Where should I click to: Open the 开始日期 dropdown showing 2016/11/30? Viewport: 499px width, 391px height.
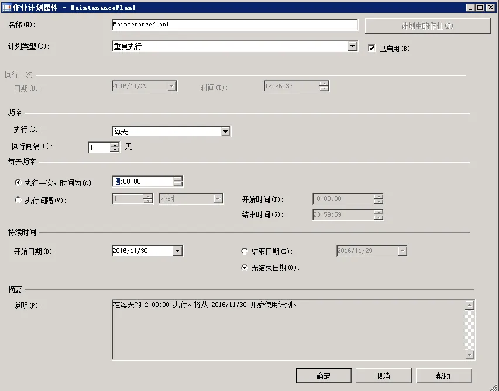click(177, 250)
